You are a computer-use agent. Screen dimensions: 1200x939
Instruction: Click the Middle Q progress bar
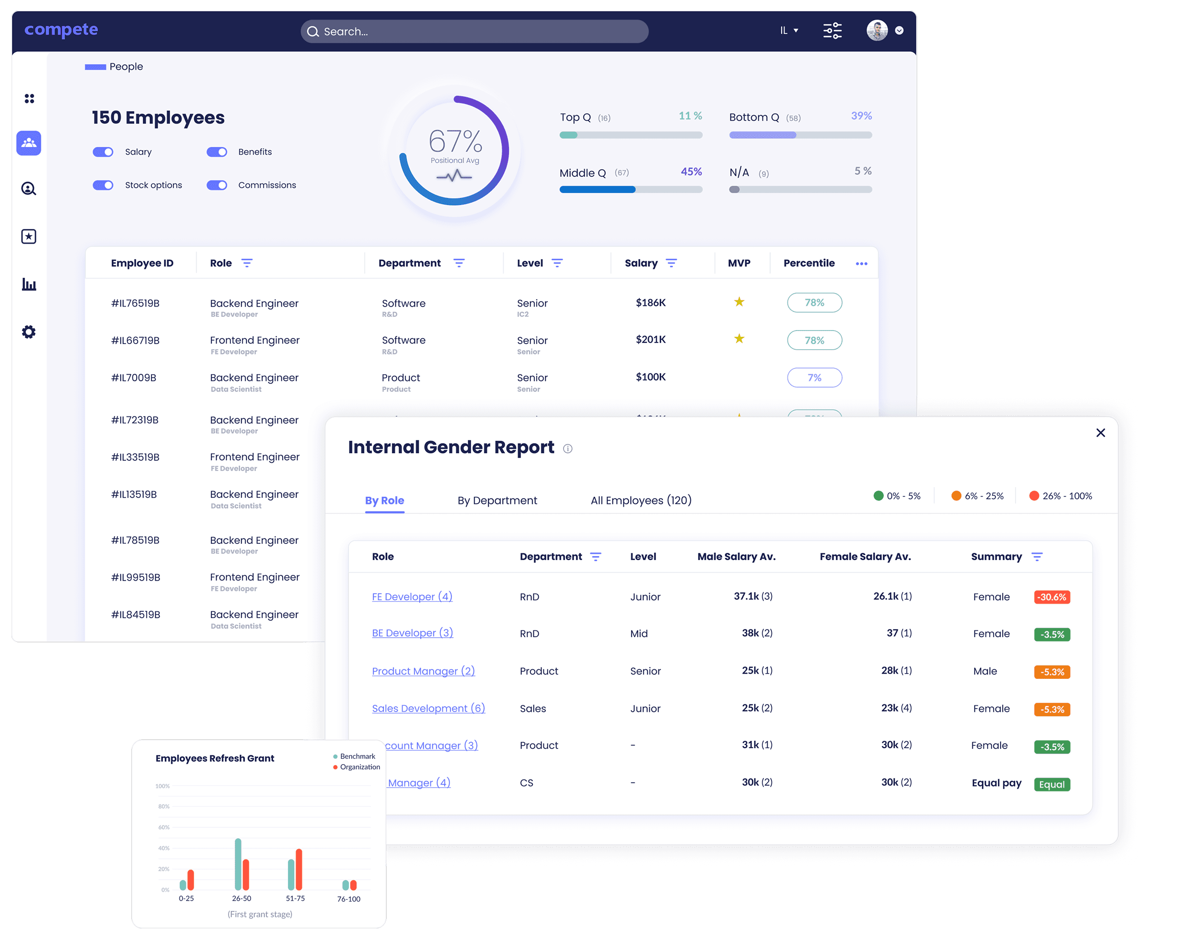[630, 190]
